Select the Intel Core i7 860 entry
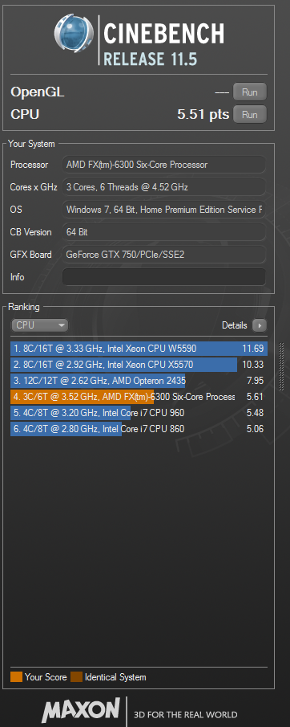This screenshot has width=290, height=727. tap(139, 429)
